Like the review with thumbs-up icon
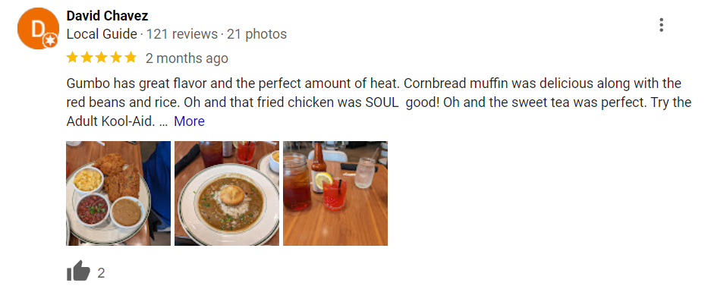This screenshot has width=711, height=286. click(x=78, y=271)
